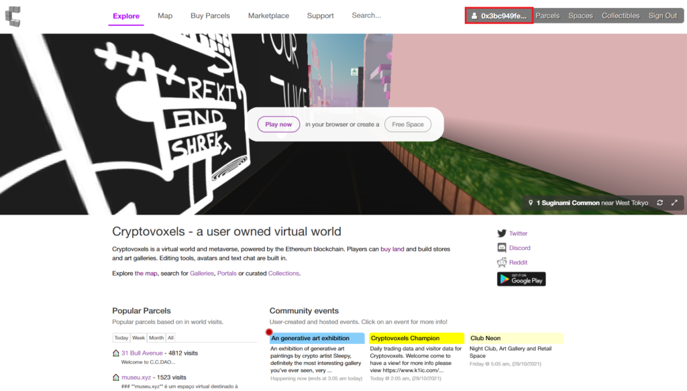Screen dimensions: 687x391
Task: Open the Cryptovoxels Champion event
Action: 417,338
